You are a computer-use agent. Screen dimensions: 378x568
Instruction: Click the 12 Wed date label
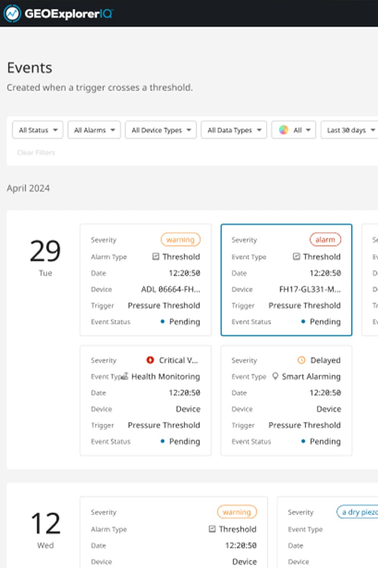tap(45, 530)
